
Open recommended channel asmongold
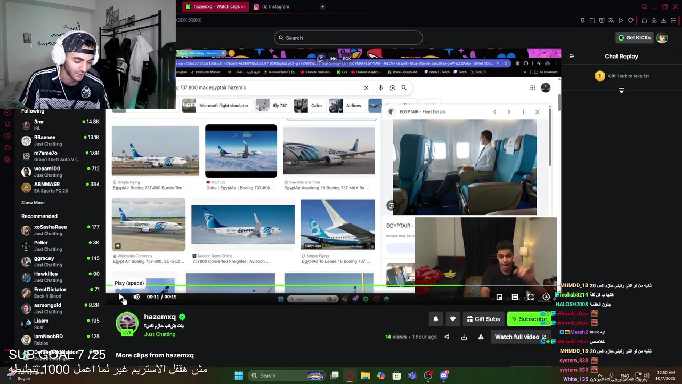click(x=60, y=308)
